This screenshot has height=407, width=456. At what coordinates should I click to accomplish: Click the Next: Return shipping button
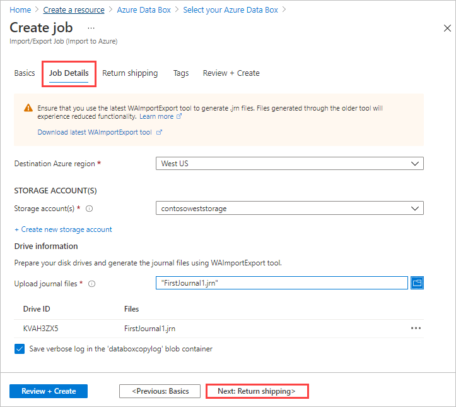tap(257, 391)
